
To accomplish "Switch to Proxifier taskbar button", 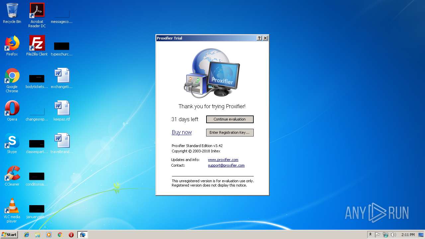I will tap(83, 235).
